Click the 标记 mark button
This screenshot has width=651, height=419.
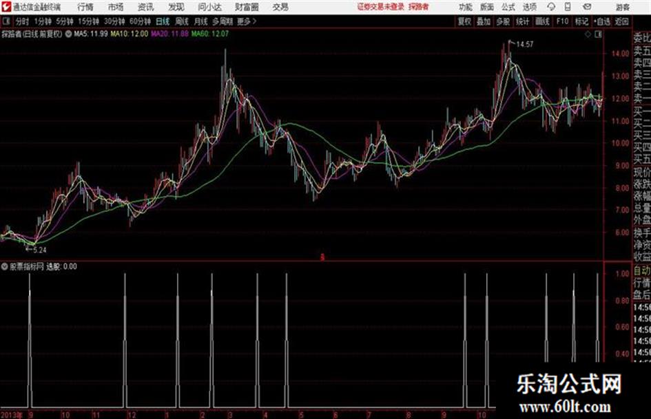pyautogui.click(x=581, y=21)
